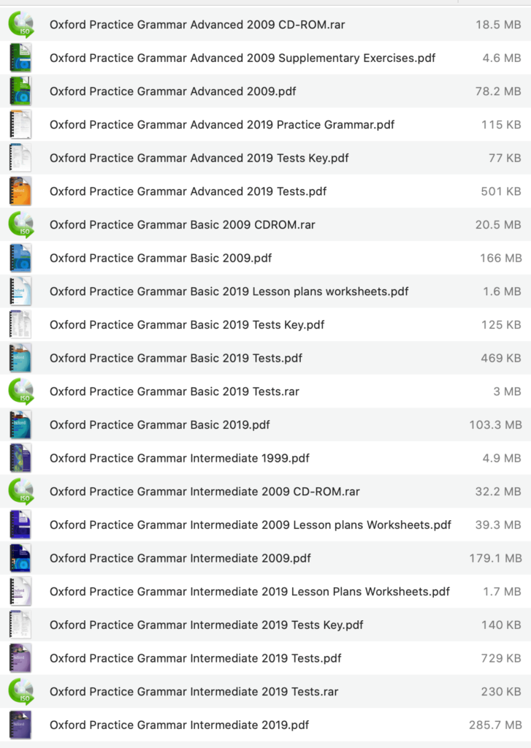This screenshot has width=531, height=748.
Task: Click ISO icon of Intermediate 2009 CD-ROM.rar
Action: point(20,492)
